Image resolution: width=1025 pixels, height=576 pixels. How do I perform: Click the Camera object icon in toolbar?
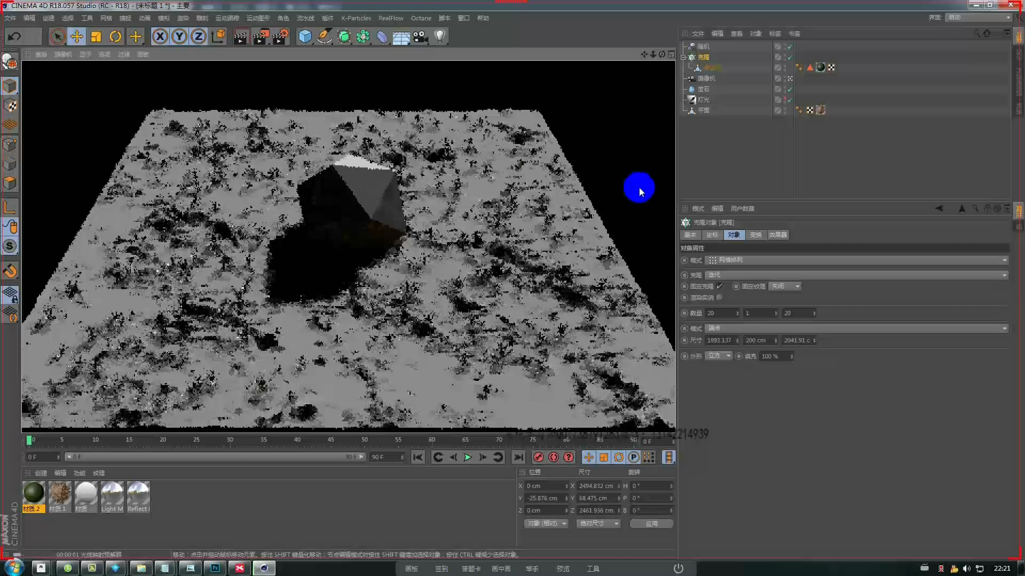(x=421, y=36)
